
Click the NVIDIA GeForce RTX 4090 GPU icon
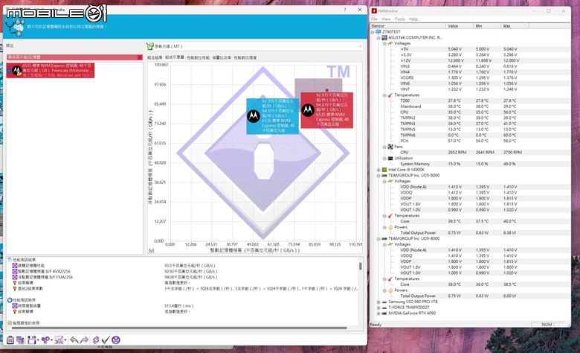coord(384,314)
